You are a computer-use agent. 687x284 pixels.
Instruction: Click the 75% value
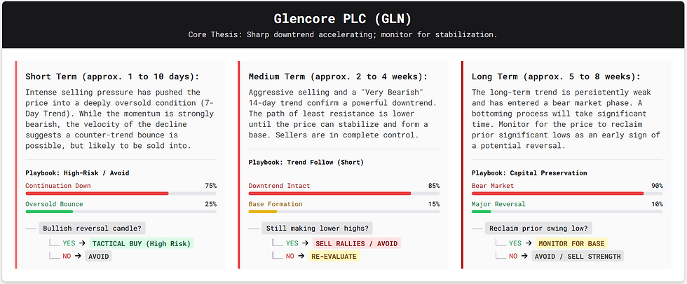click(x=211, y=186)
